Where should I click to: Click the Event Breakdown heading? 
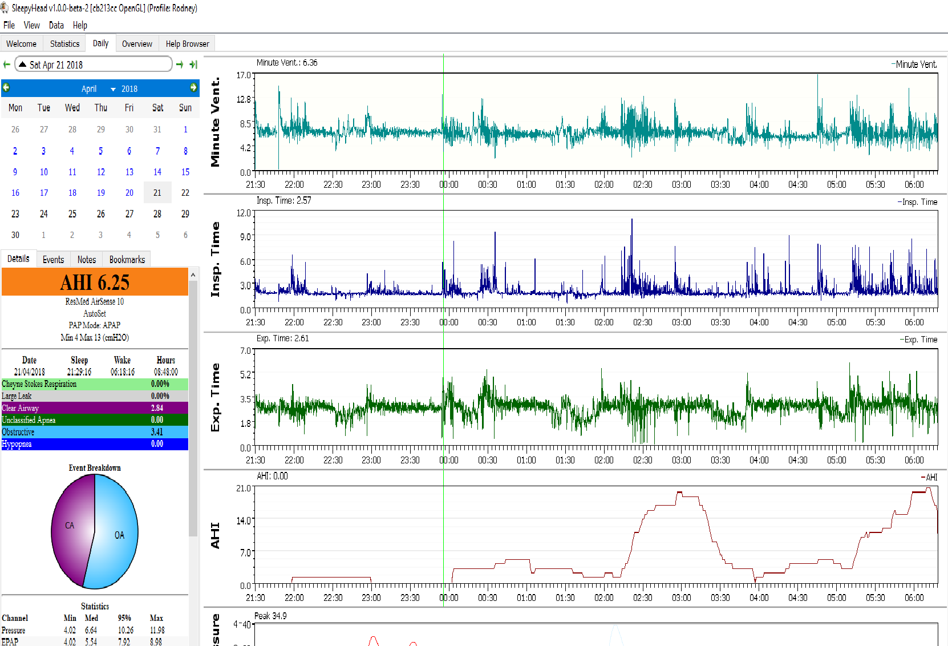coord(95,468)
